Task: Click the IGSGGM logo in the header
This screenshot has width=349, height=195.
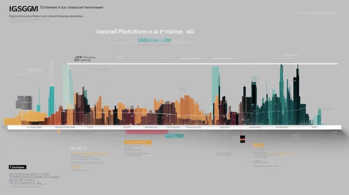Action: [24, 9]
